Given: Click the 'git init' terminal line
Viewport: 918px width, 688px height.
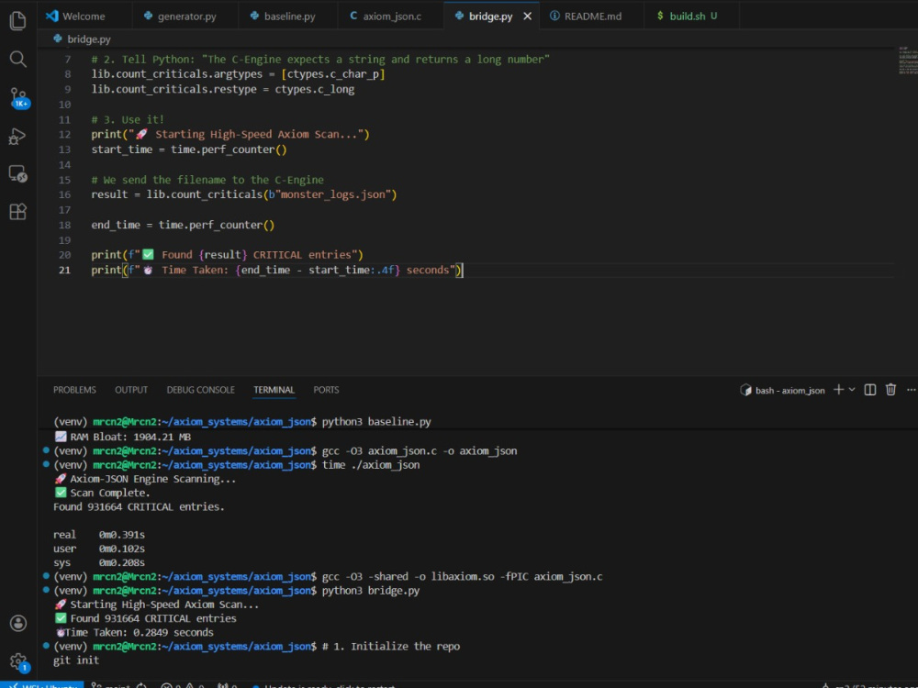Looking at the screenshot, I should pyautogui.click(x=76, y=660).
